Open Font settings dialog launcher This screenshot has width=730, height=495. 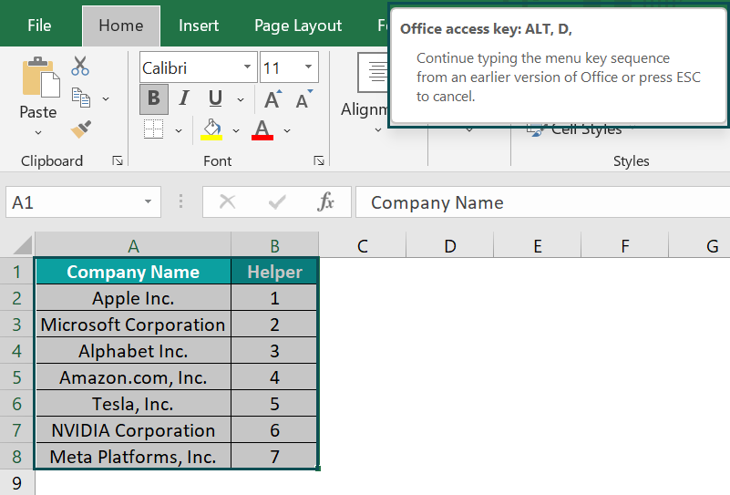coord(319,161)
